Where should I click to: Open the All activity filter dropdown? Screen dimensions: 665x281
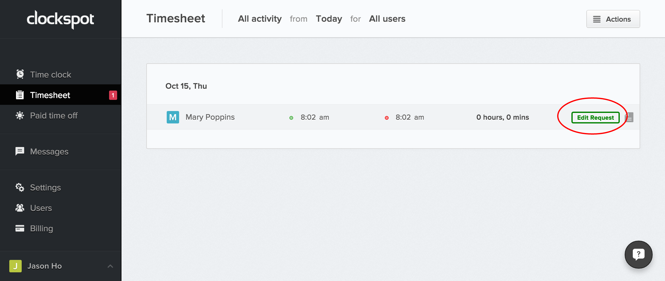[x=260, y=19]
